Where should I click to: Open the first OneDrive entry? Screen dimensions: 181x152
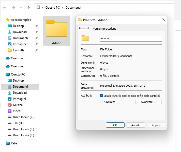17,58
